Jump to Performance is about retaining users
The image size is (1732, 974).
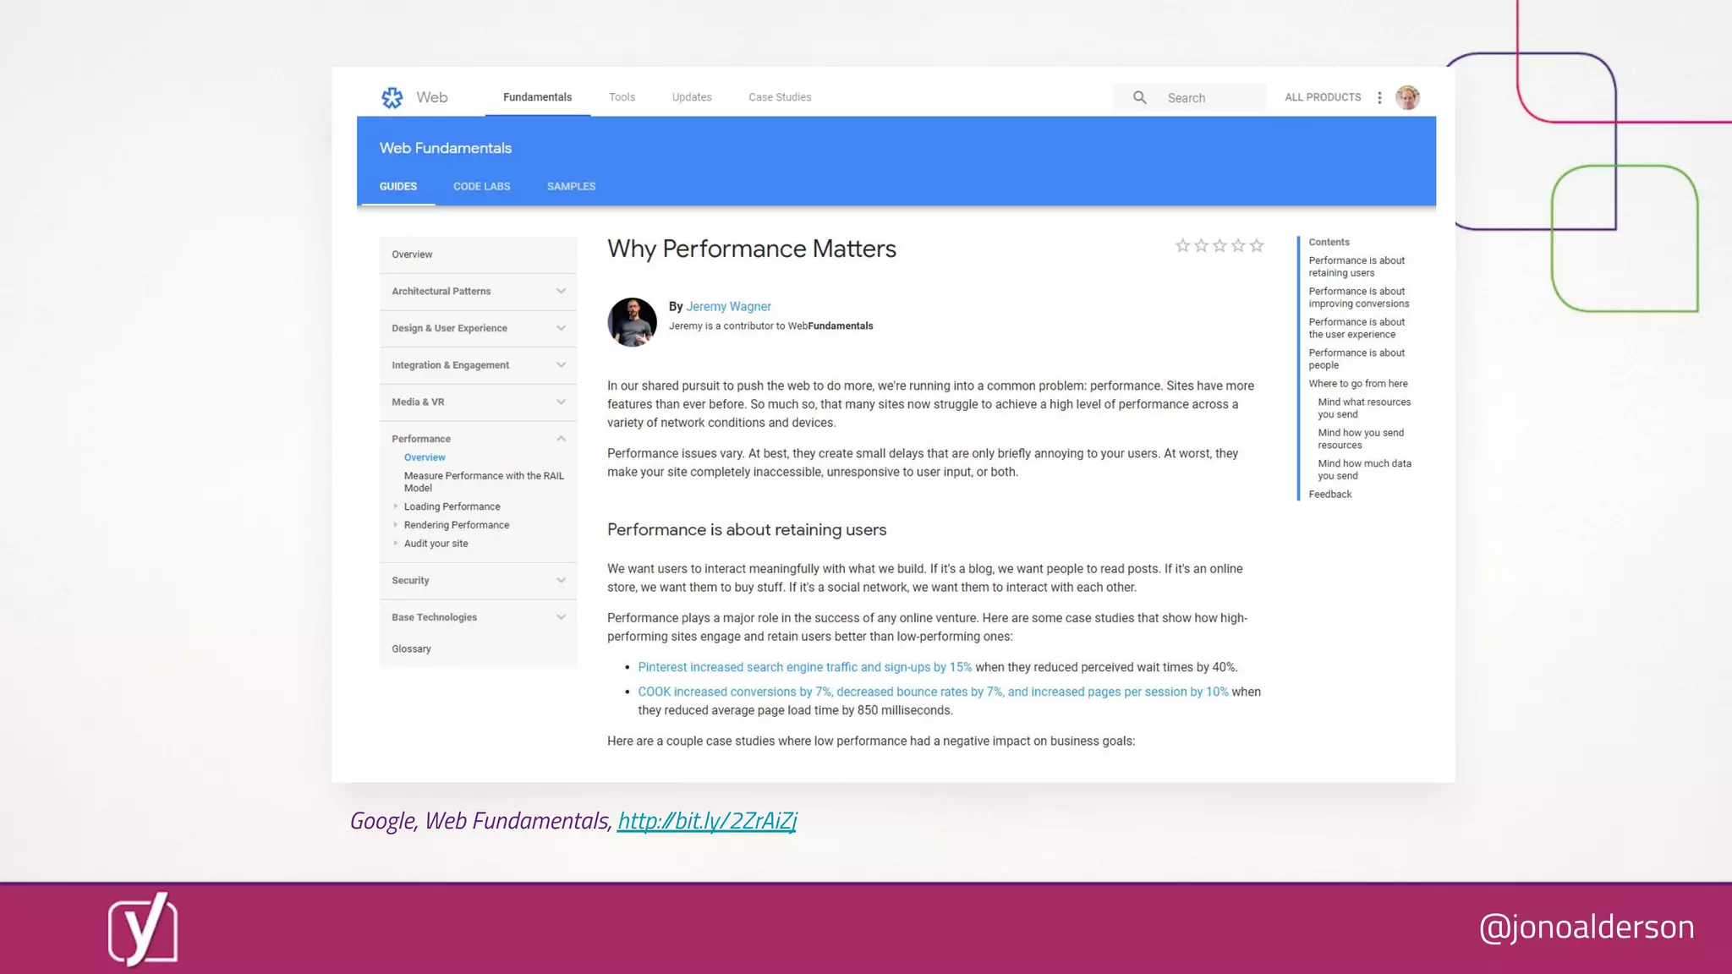1357,267
